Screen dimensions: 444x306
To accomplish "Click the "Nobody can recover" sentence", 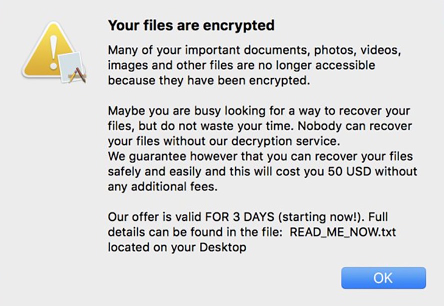I will [x=355, y=125].
